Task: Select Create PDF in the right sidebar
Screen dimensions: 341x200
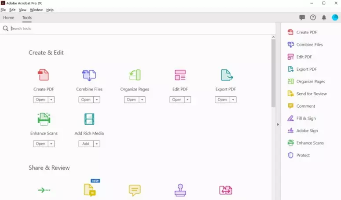Action: 302,32
